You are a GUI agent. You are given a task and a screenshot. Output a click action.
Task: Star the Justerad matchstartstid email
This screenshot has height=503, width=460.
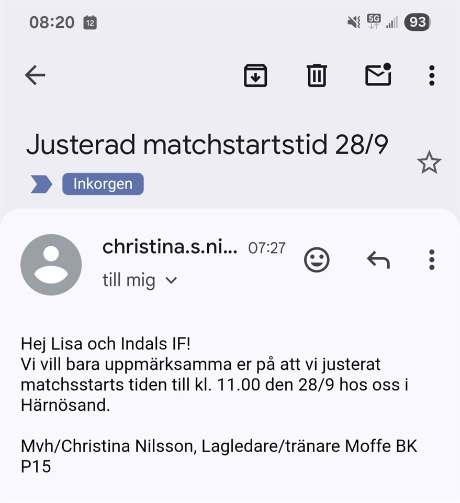429,163
